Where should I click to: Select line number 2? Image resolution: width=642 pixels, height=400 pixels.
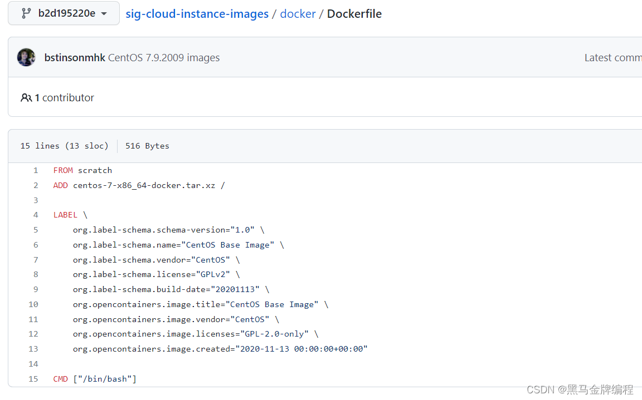(36, 185)
